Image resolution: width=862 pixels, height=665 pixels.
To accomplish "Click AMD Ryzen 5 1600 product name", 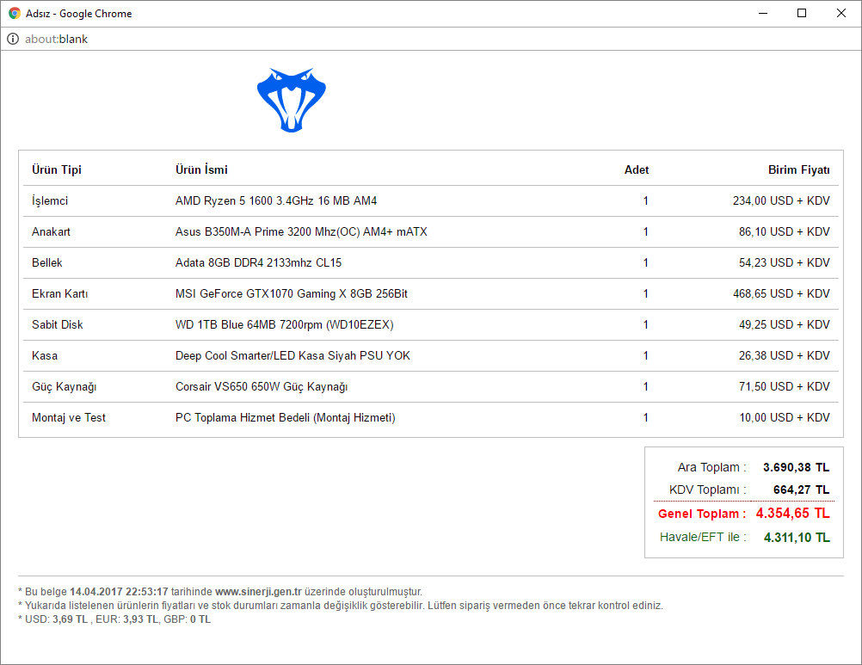I will (x=276, y=200).
